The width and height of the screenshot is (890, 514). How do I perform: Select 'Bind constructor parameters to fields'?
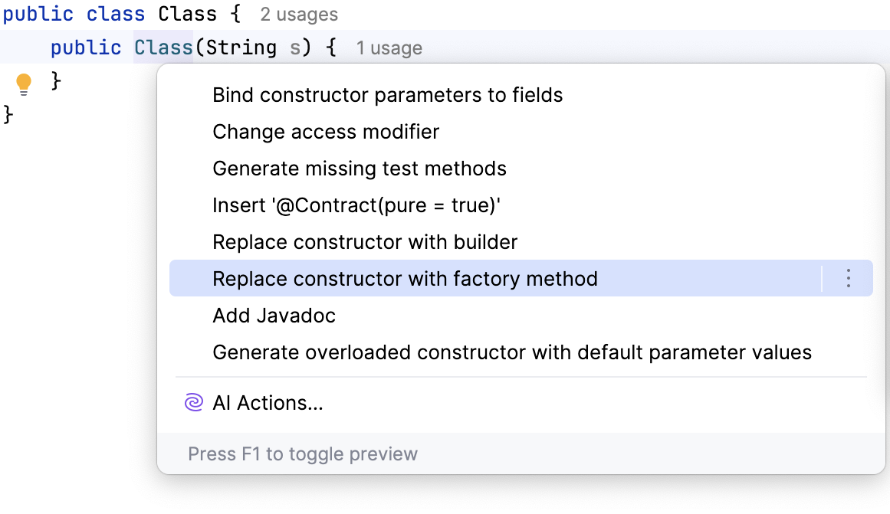click(x=387, y=95)
